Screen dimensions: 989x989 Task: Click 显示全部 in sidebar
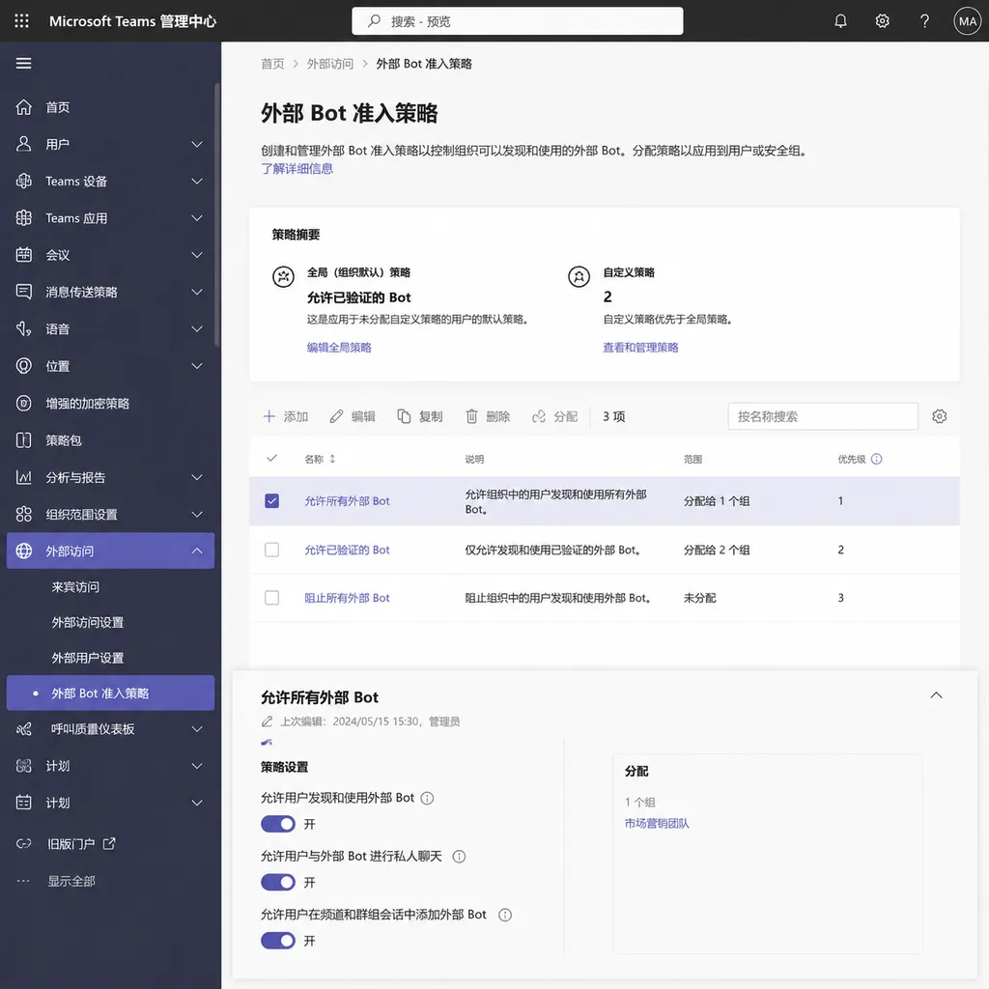[71, 881]
